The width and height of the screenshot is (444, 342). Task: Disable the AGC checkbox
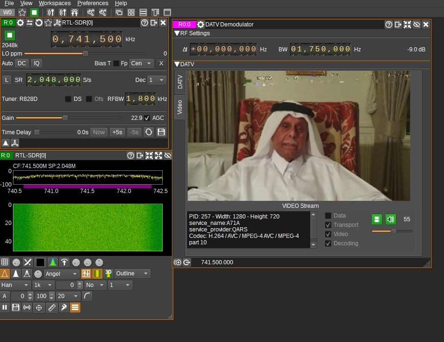point(147,118)
